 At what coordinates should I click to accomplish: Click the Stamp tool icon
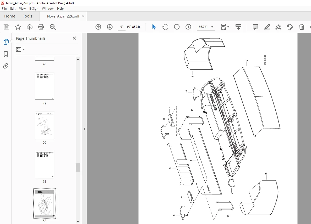290,27
